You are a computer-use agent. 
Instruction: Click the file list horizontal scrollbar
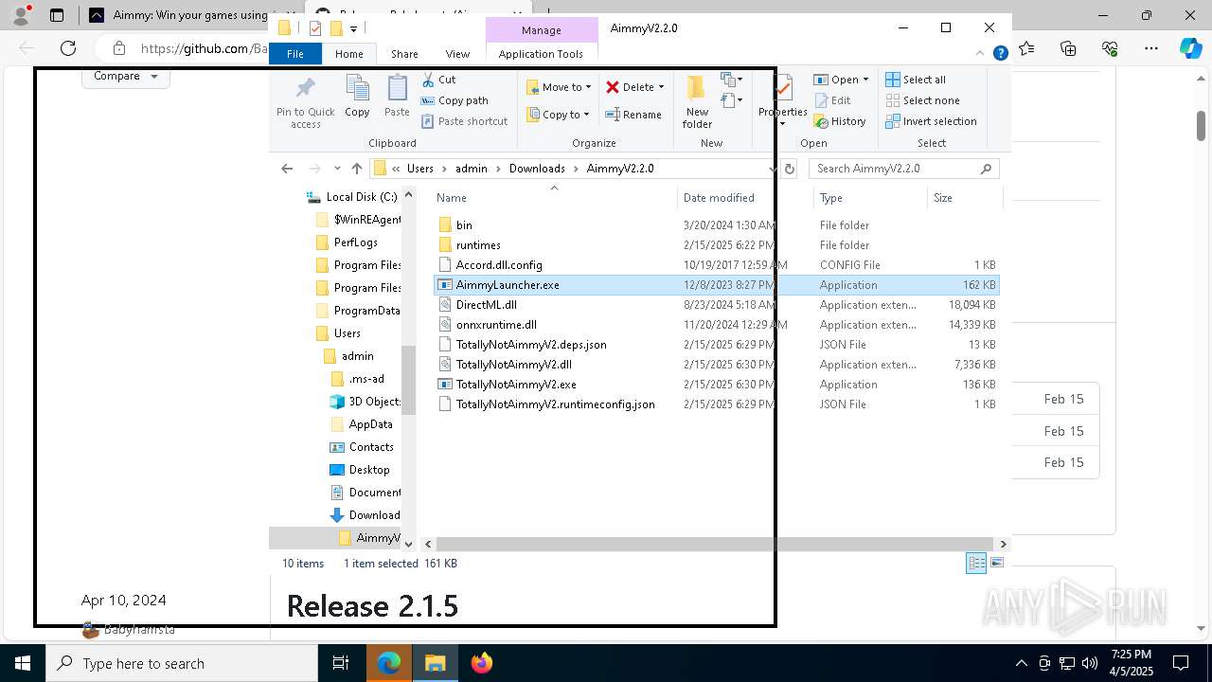click(715, 545)
